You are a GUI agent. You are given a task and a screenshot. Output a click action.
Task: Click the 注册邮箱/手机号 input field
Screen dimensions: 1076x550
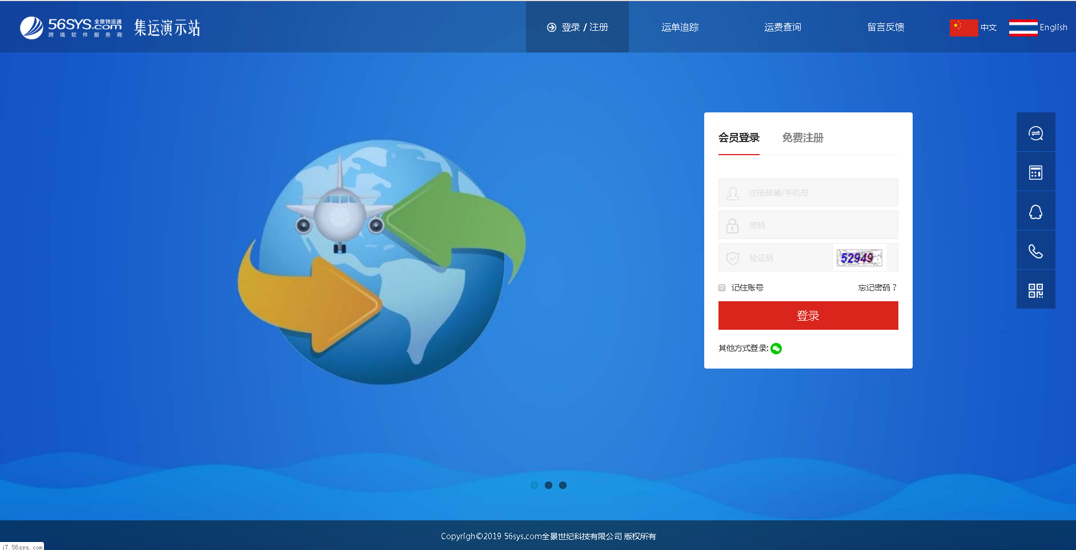808,192
